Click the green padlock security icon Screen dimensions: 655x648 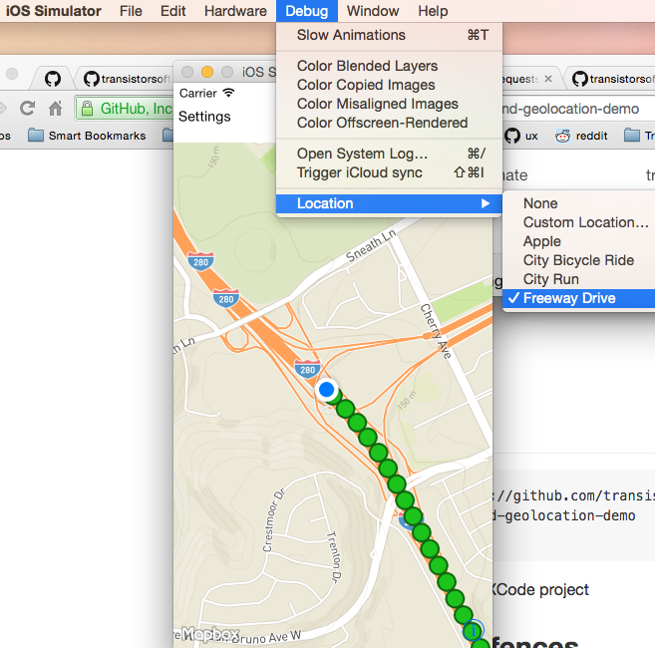click(87, 109)
